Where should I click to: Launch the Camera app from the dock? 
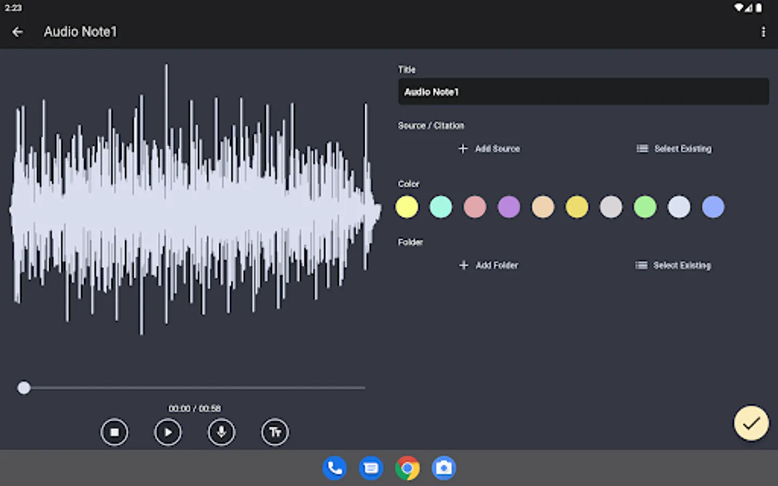pos(444,468)
